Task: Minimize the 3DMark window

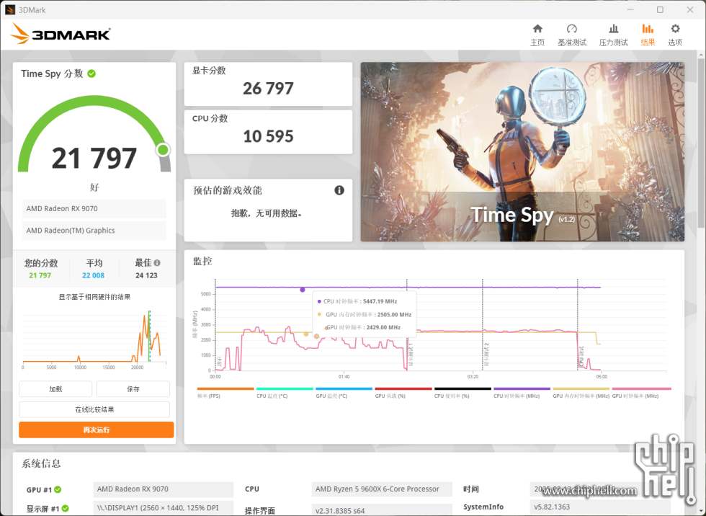Action: click(630, 9)
